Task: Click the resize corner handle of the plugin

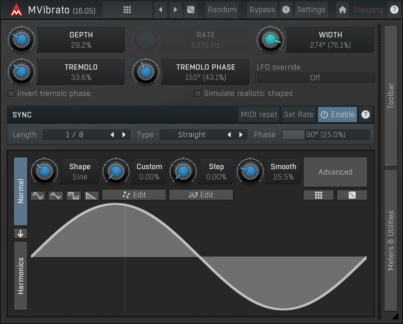Action: [395, 316]
